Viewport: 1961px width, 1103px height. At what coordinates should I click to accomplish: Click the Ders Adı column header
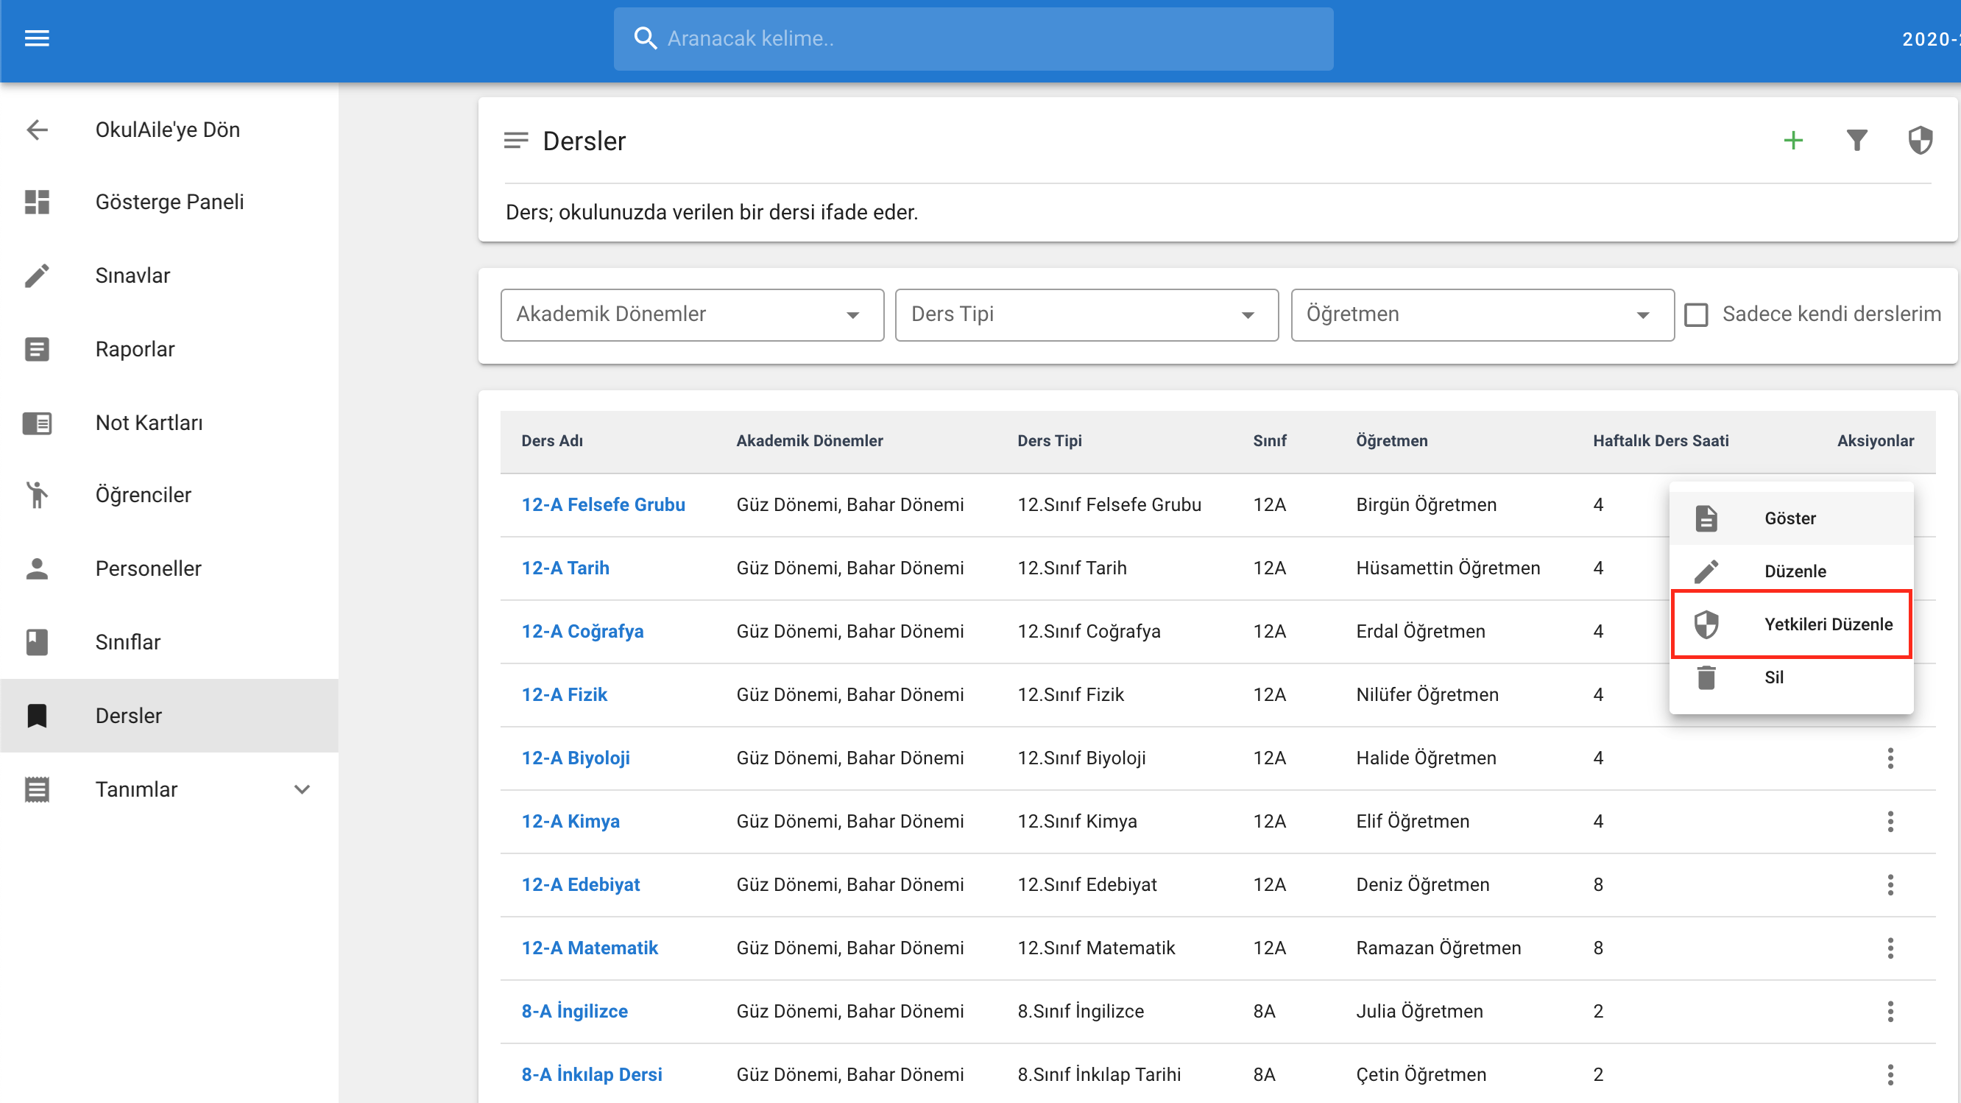(x=552, y=441)
